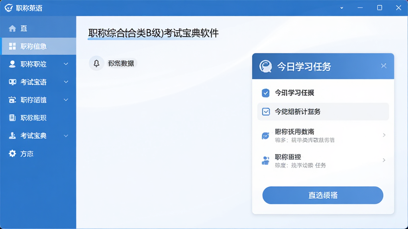Select the 直 home item in the sidebar
The height and width of the screenshot is (229, 408).
coord(38,29)
